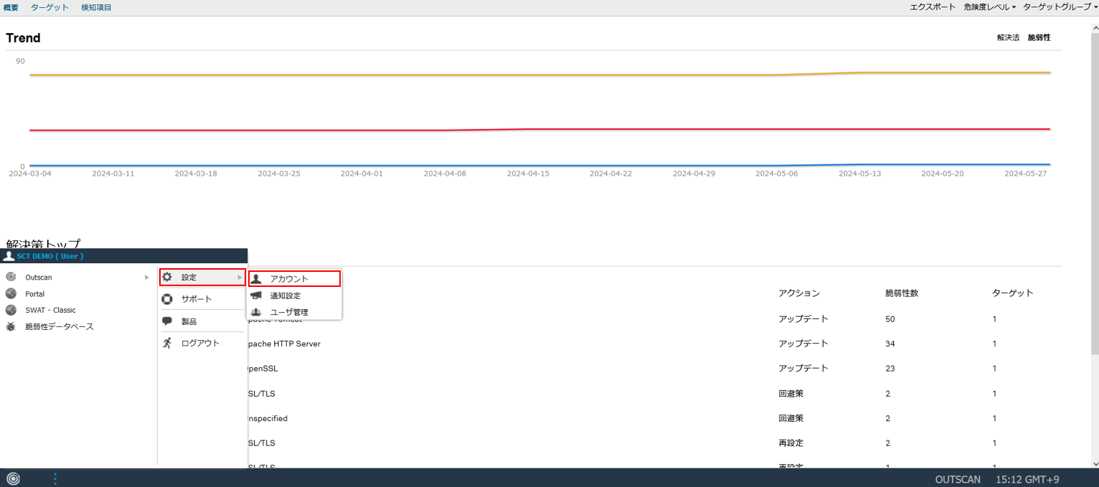Click the 設定 gear icon
The height and width of the screenshot is (487, 1099).
pyautogui.click(x=167, y=277)
